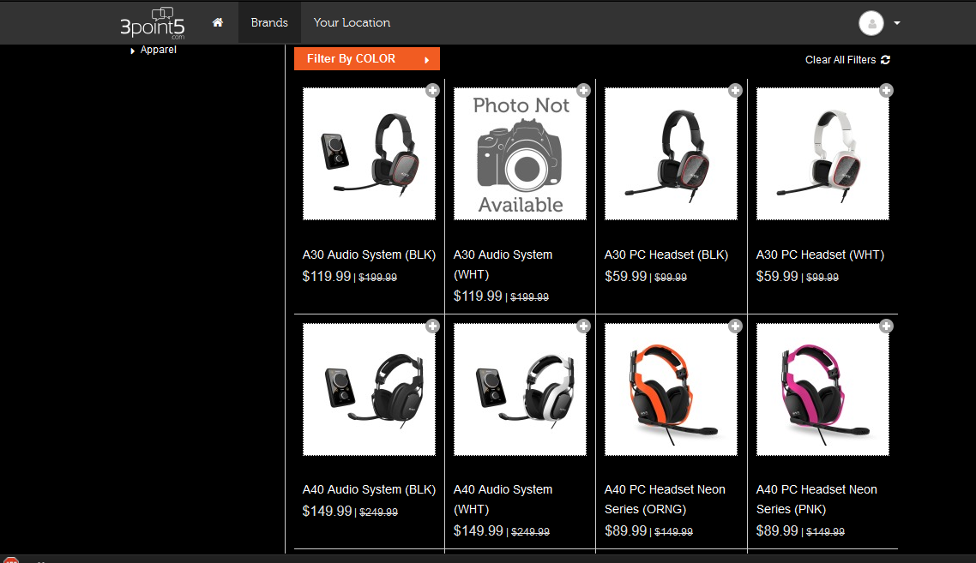Click $89.99 price of Neon Series (ORNG)

(625, 530)
